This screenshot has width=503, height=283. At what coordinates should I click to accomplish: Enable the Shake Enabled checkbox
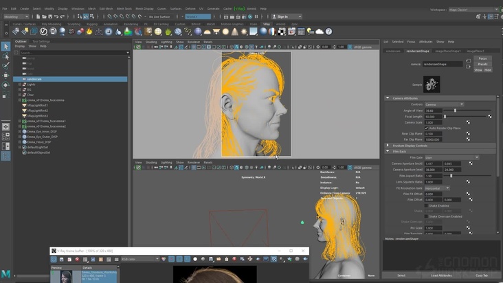pos(426,205)
